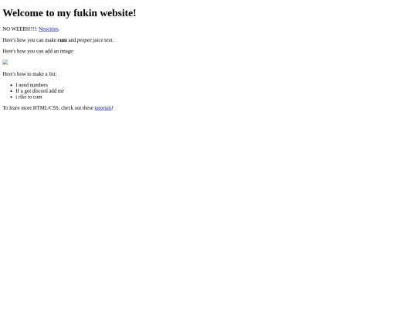
Task: Click the word 'Welcome' in the heading
Action: pyautogui.click(x=23, y=13)
